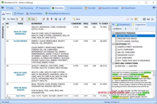Image resolution: width=157 pixels, height=104 pixels.
Task: Click the export table icon
Action: pyautogui.click(x=144, y=19)
